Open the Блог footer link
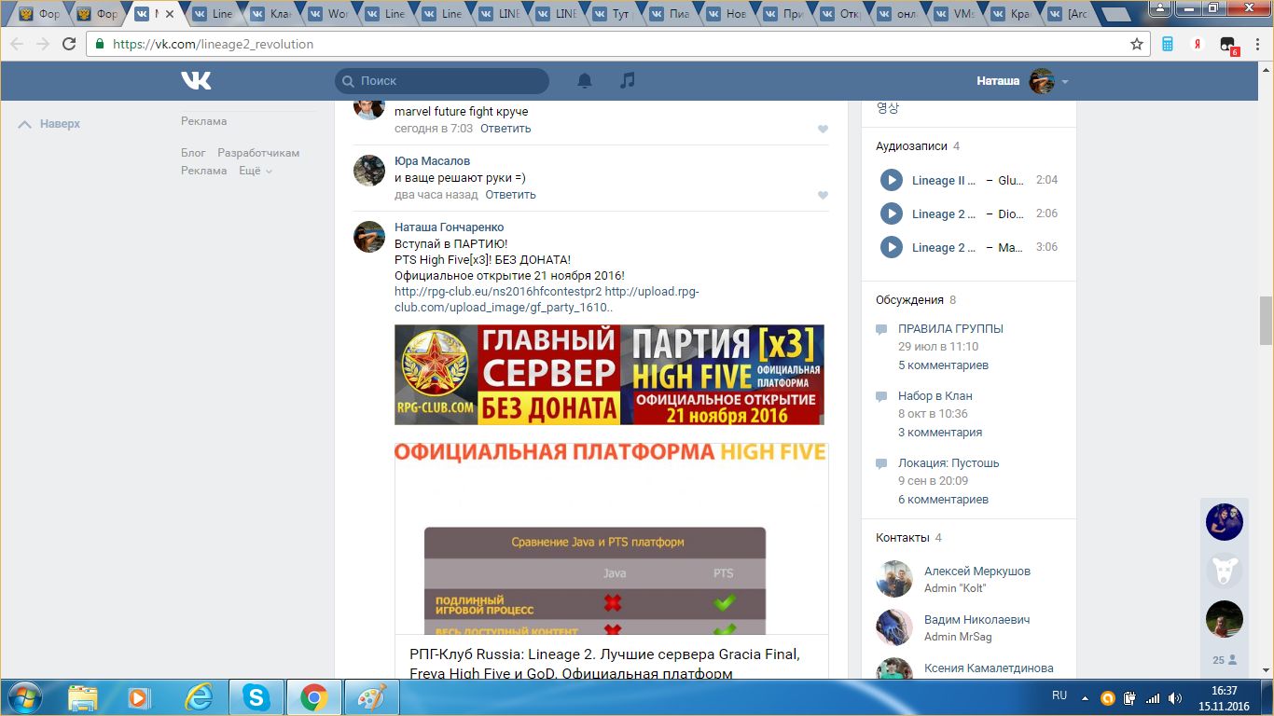1274x716 pixels. pos(193,153)
